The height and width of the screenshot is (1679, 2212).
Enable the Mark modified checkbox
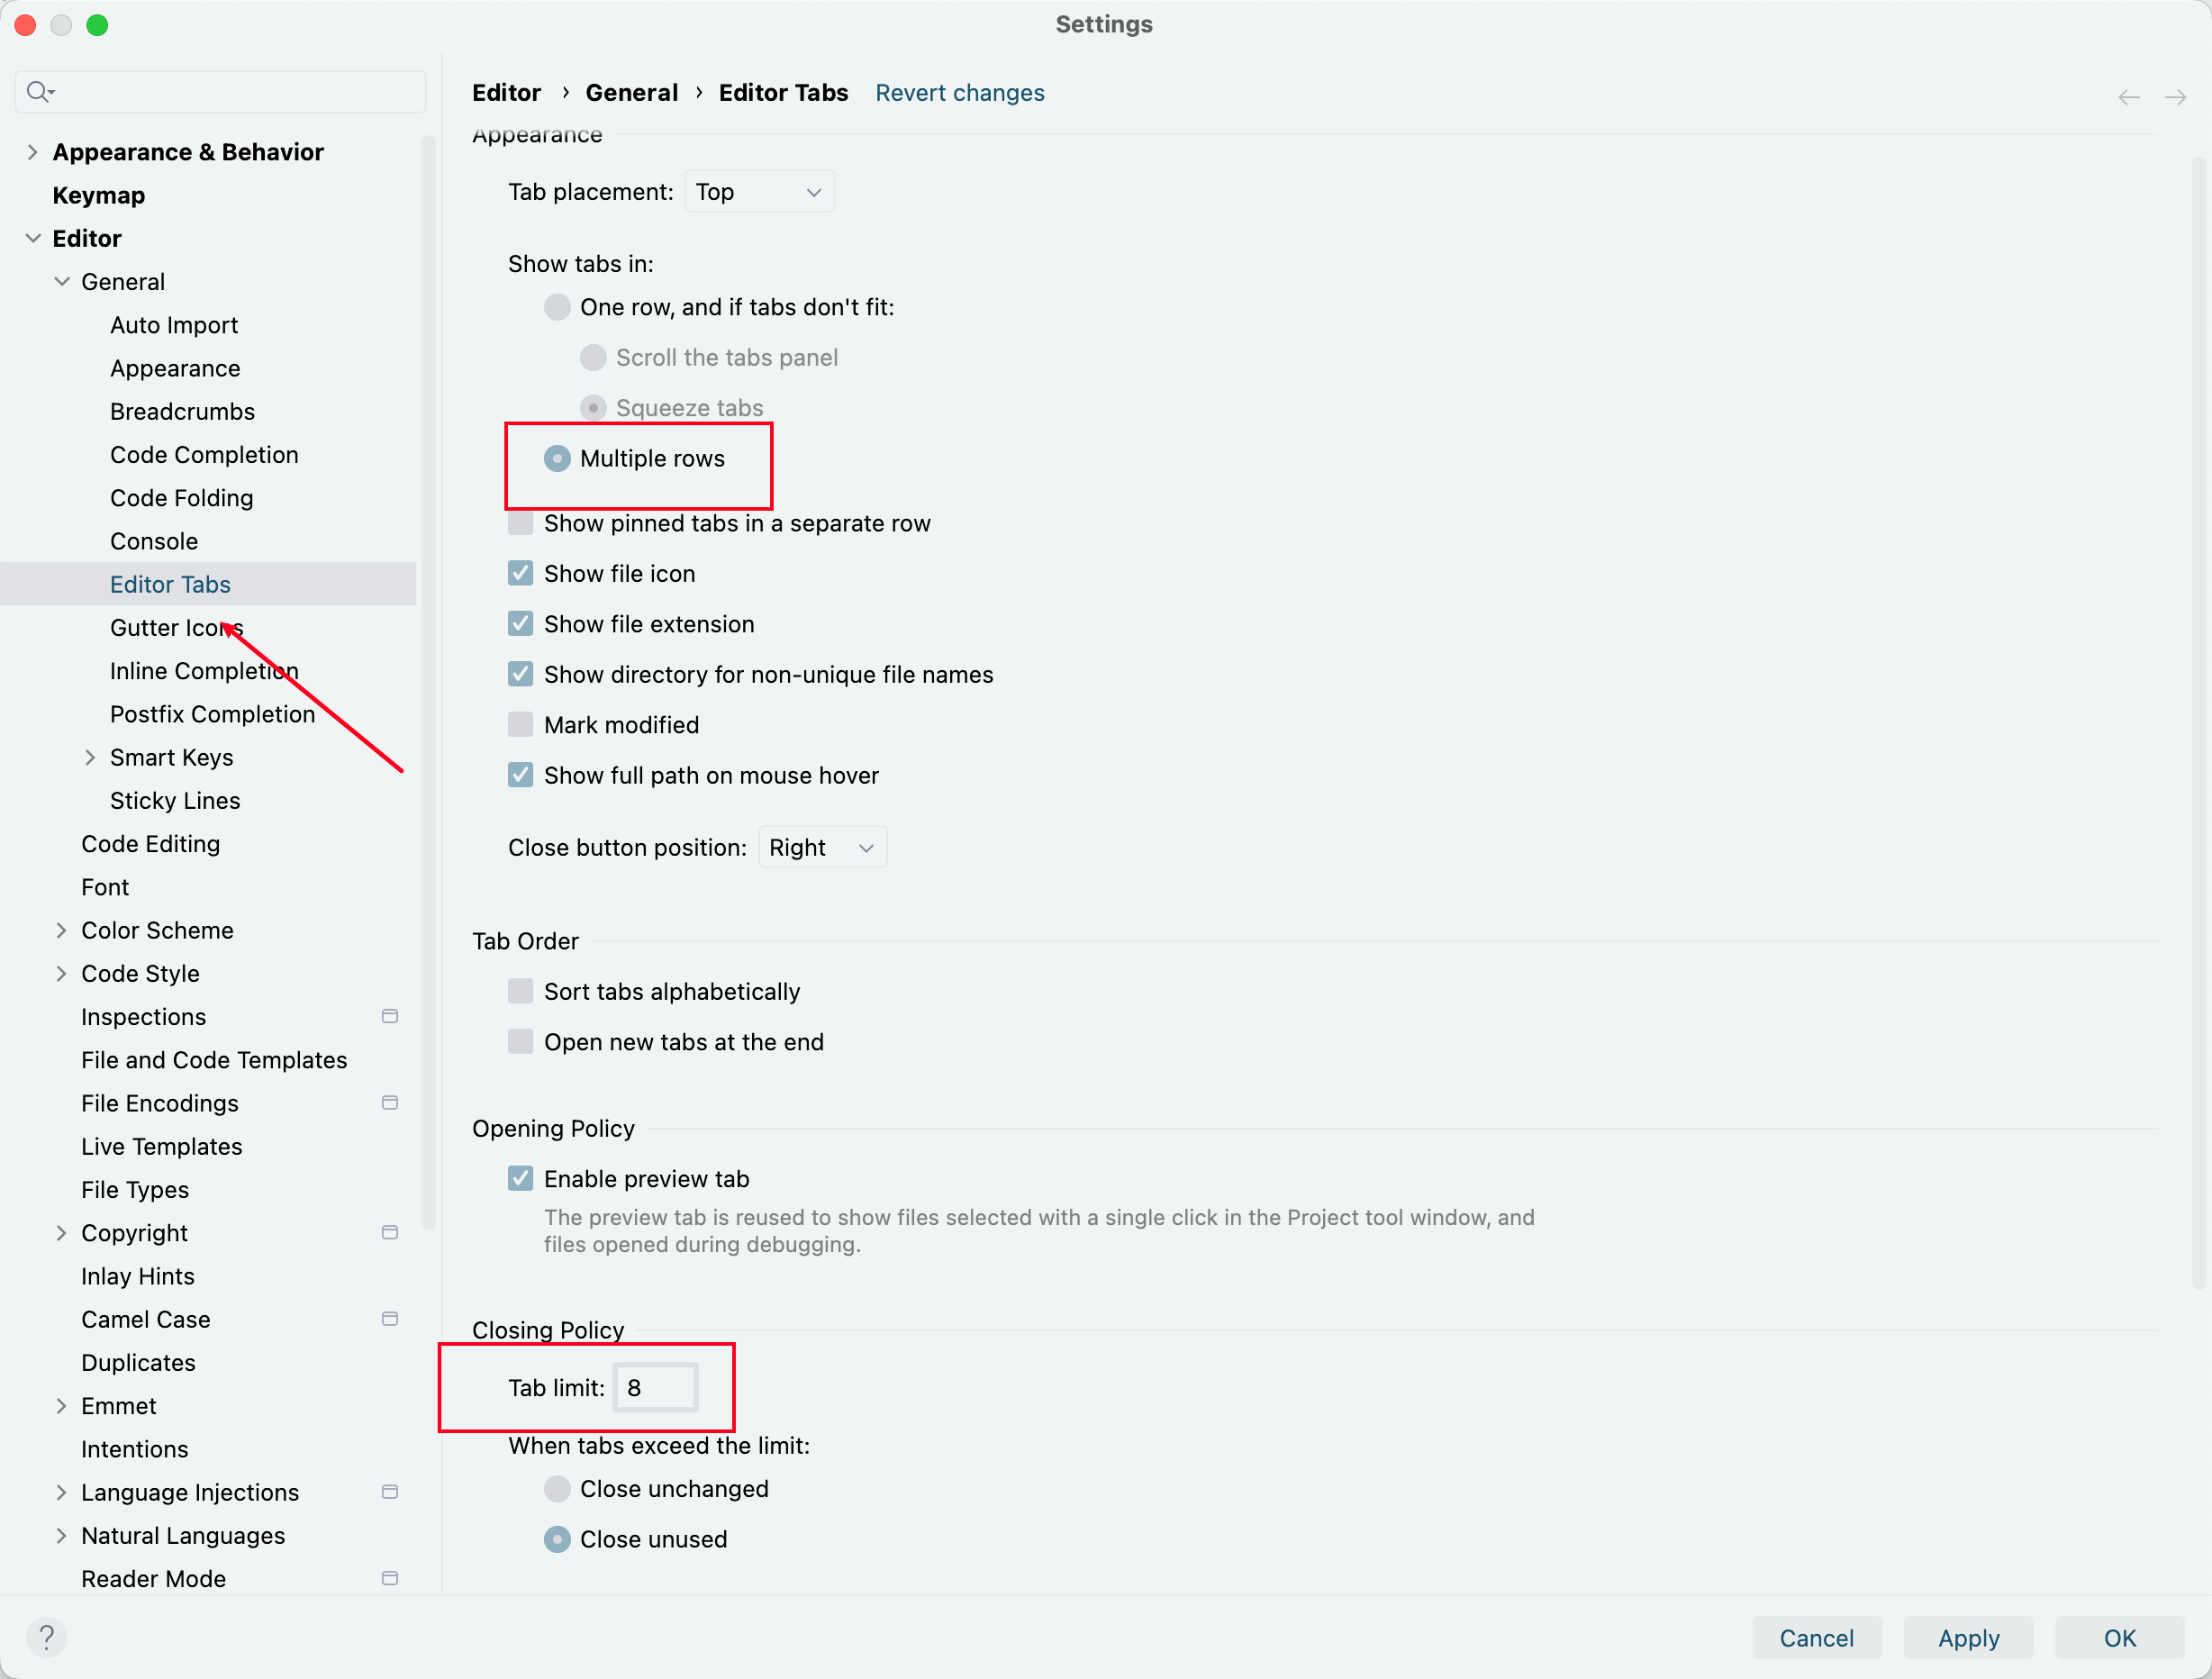pos(520,724)
